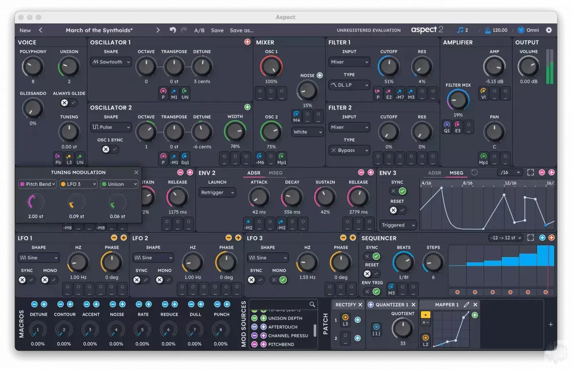Open the ENV 3 Triggered dropdown
The height and width of the screenshot is (369, 572).
click(x=398, y=225)
